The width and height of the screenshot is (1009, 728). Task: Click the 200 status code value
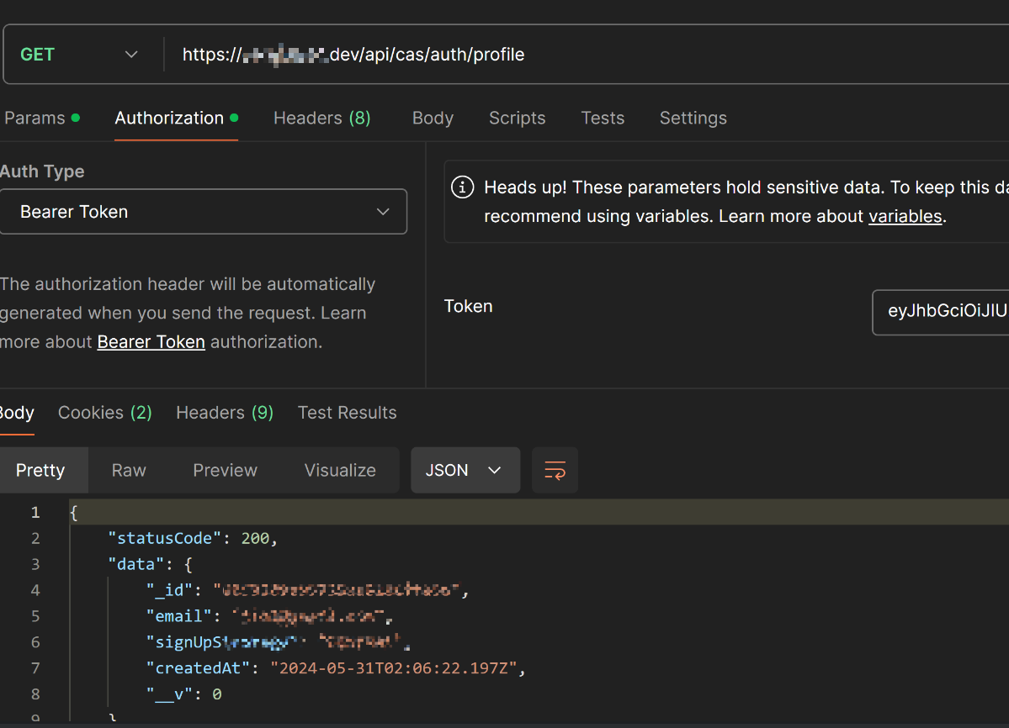255,539
